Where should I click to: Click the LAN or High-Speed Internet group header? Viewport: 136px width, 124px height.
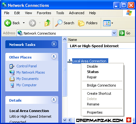pyautogui.click(x=94, y=46)
